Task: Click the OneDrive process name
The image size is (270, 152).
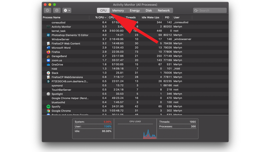Action: (57, 64)
